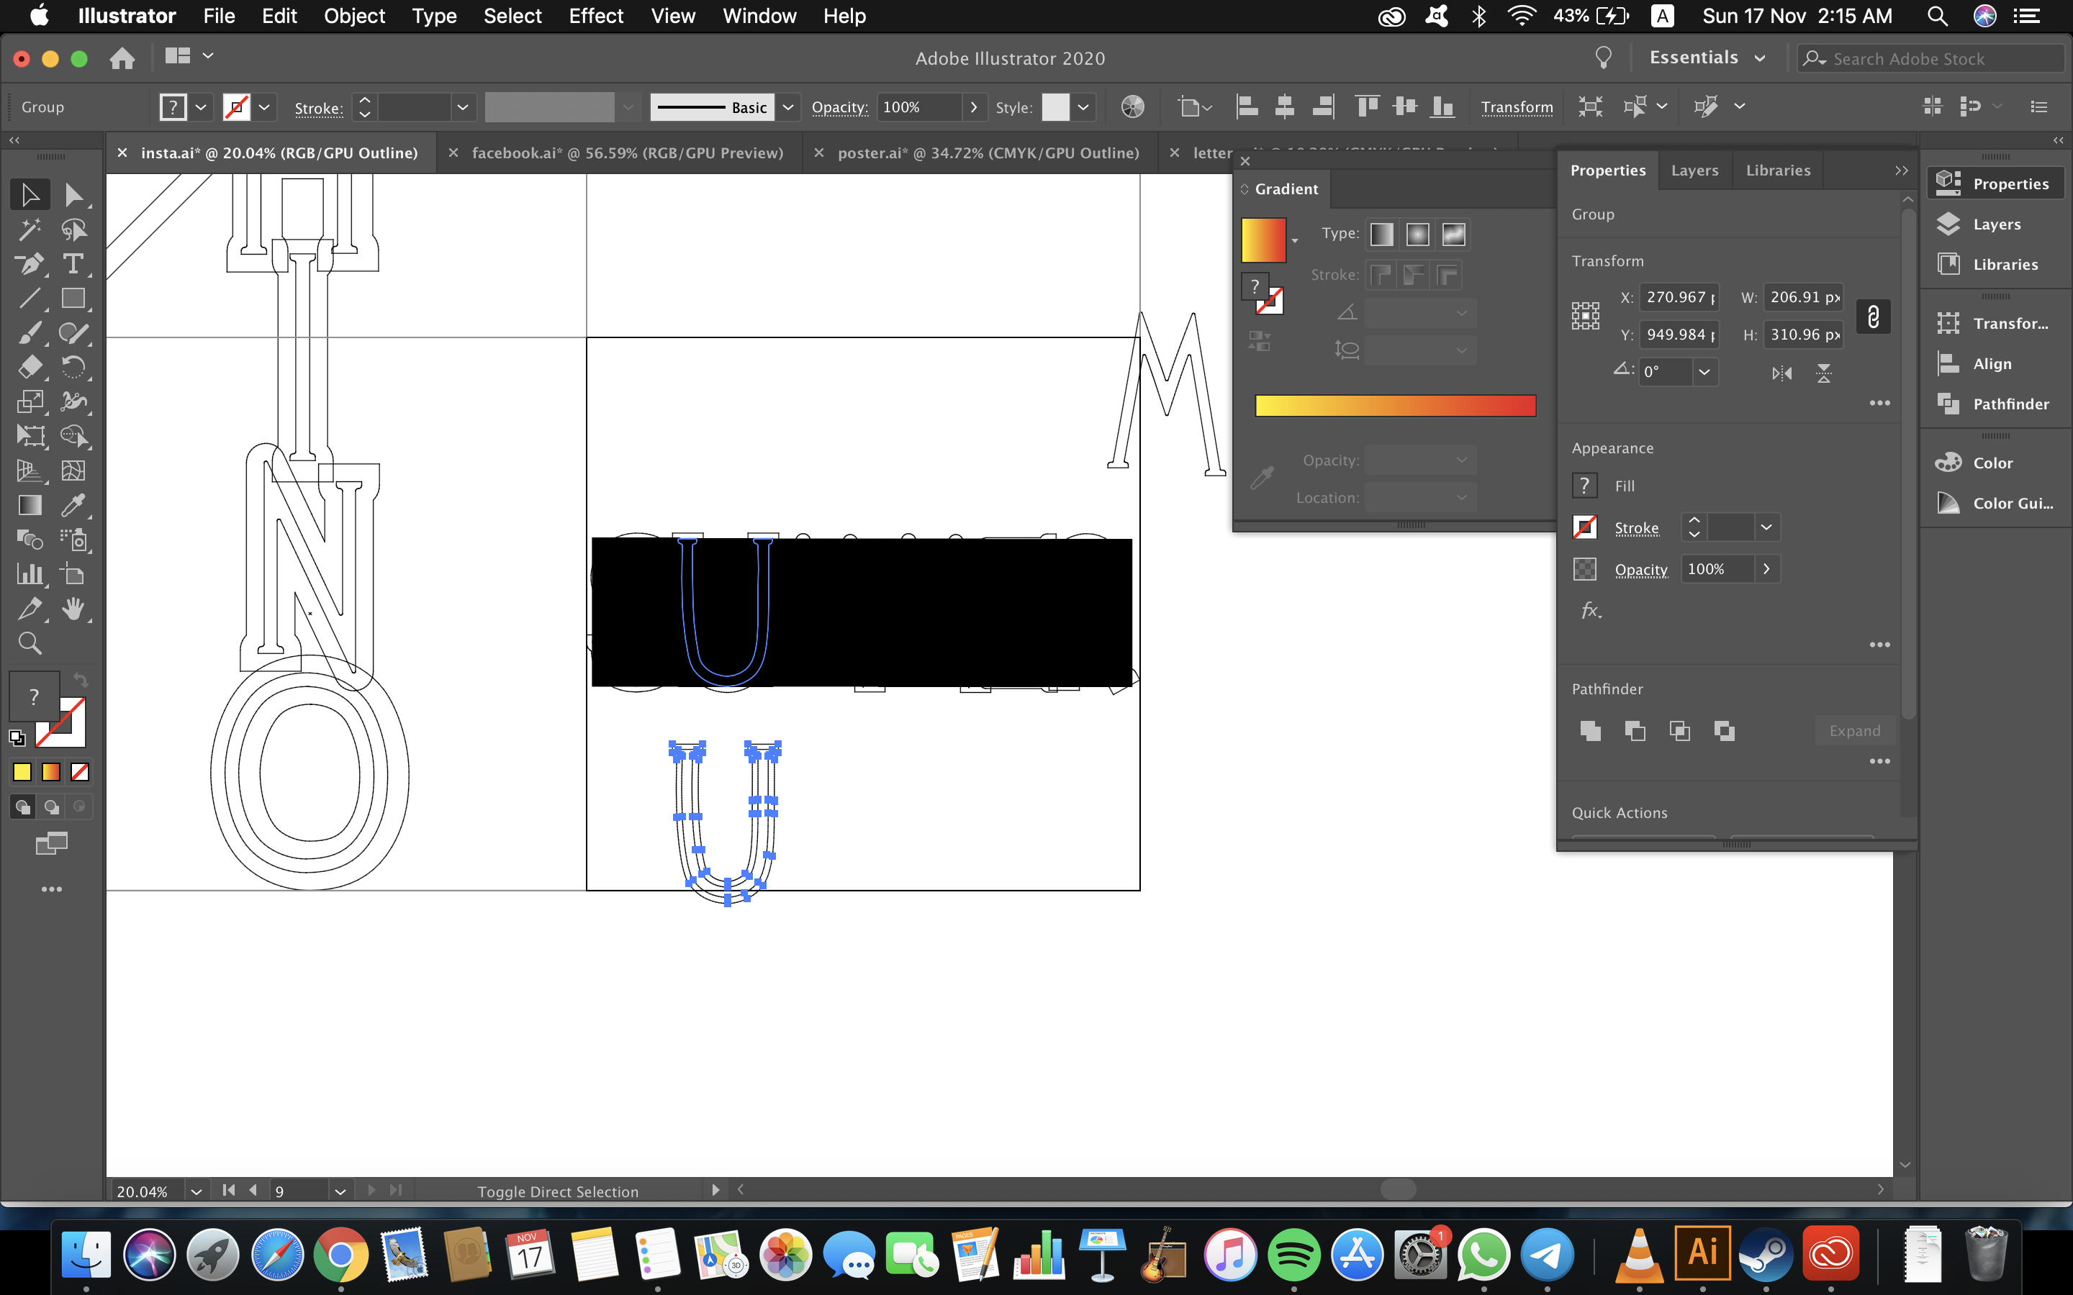Open the Pathfinder panel from the right sidebar
This screenshot has width=2073, height=1295.
coord(1996,404)
